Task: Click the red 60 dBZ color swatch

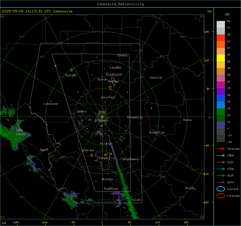Action: [x=221, y=38]
